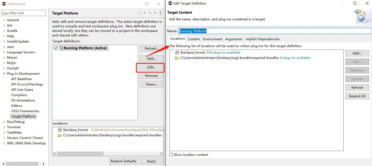The height and width of the screenshot is (166, 372).
Task: Select the Locations tab
Action: (177, 39)
